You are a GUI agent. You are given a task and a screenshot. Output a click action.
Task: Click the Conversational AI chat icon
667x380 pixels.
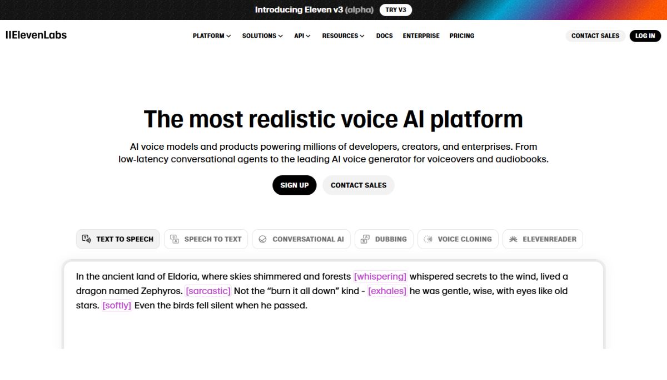263,239
